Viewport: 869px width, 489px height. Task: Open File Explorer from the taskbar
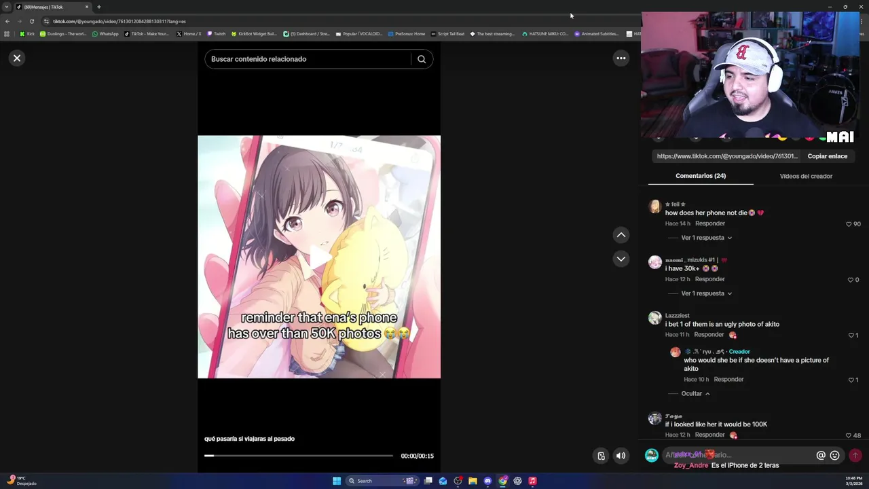pos(473,481)
